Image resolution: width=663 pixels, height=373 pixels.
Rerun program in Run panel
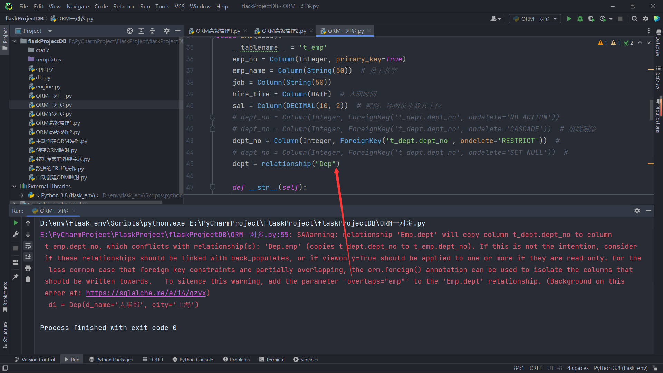(16, 223)
